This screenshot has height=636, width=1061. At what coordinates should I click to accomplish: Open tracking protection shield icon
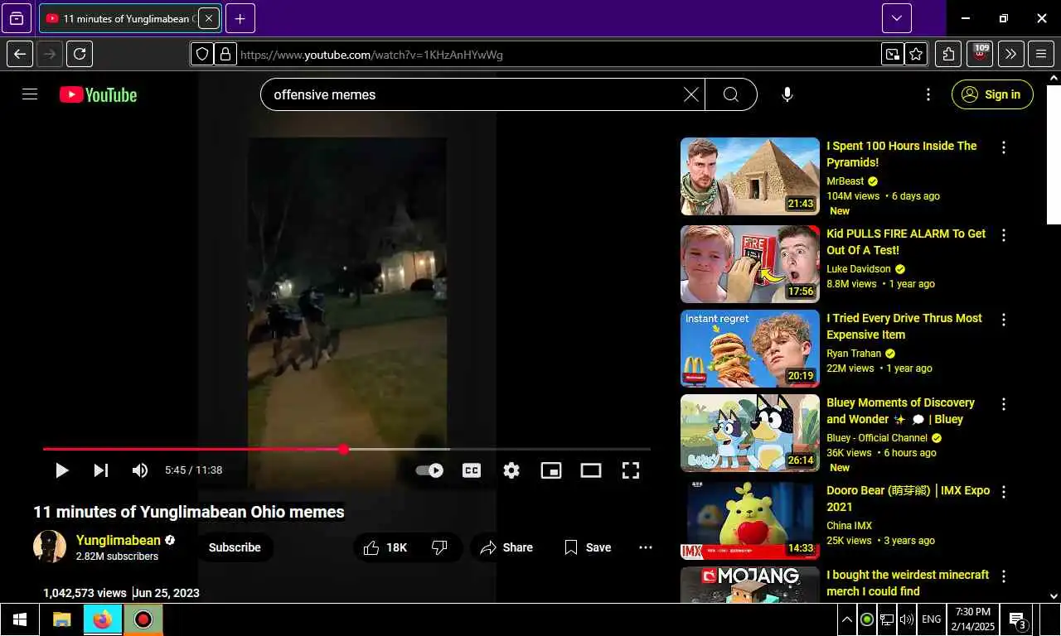tap(202, 55)
